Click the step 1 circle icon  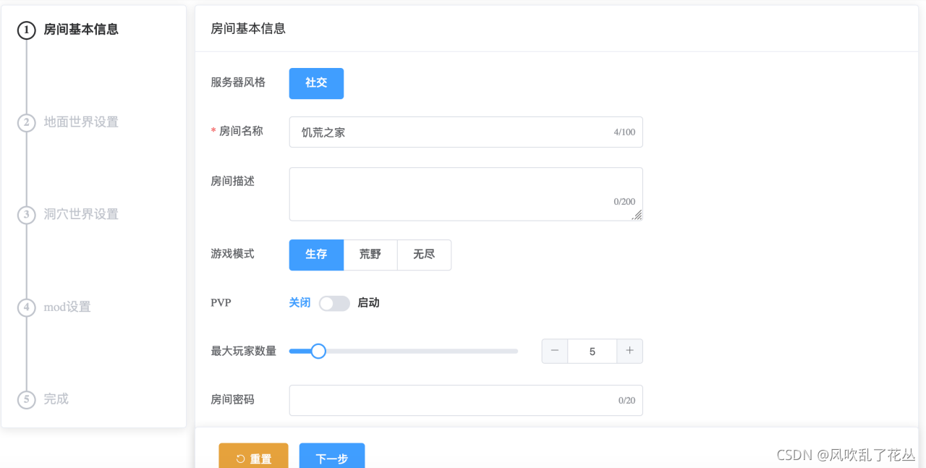click(27, 30)
